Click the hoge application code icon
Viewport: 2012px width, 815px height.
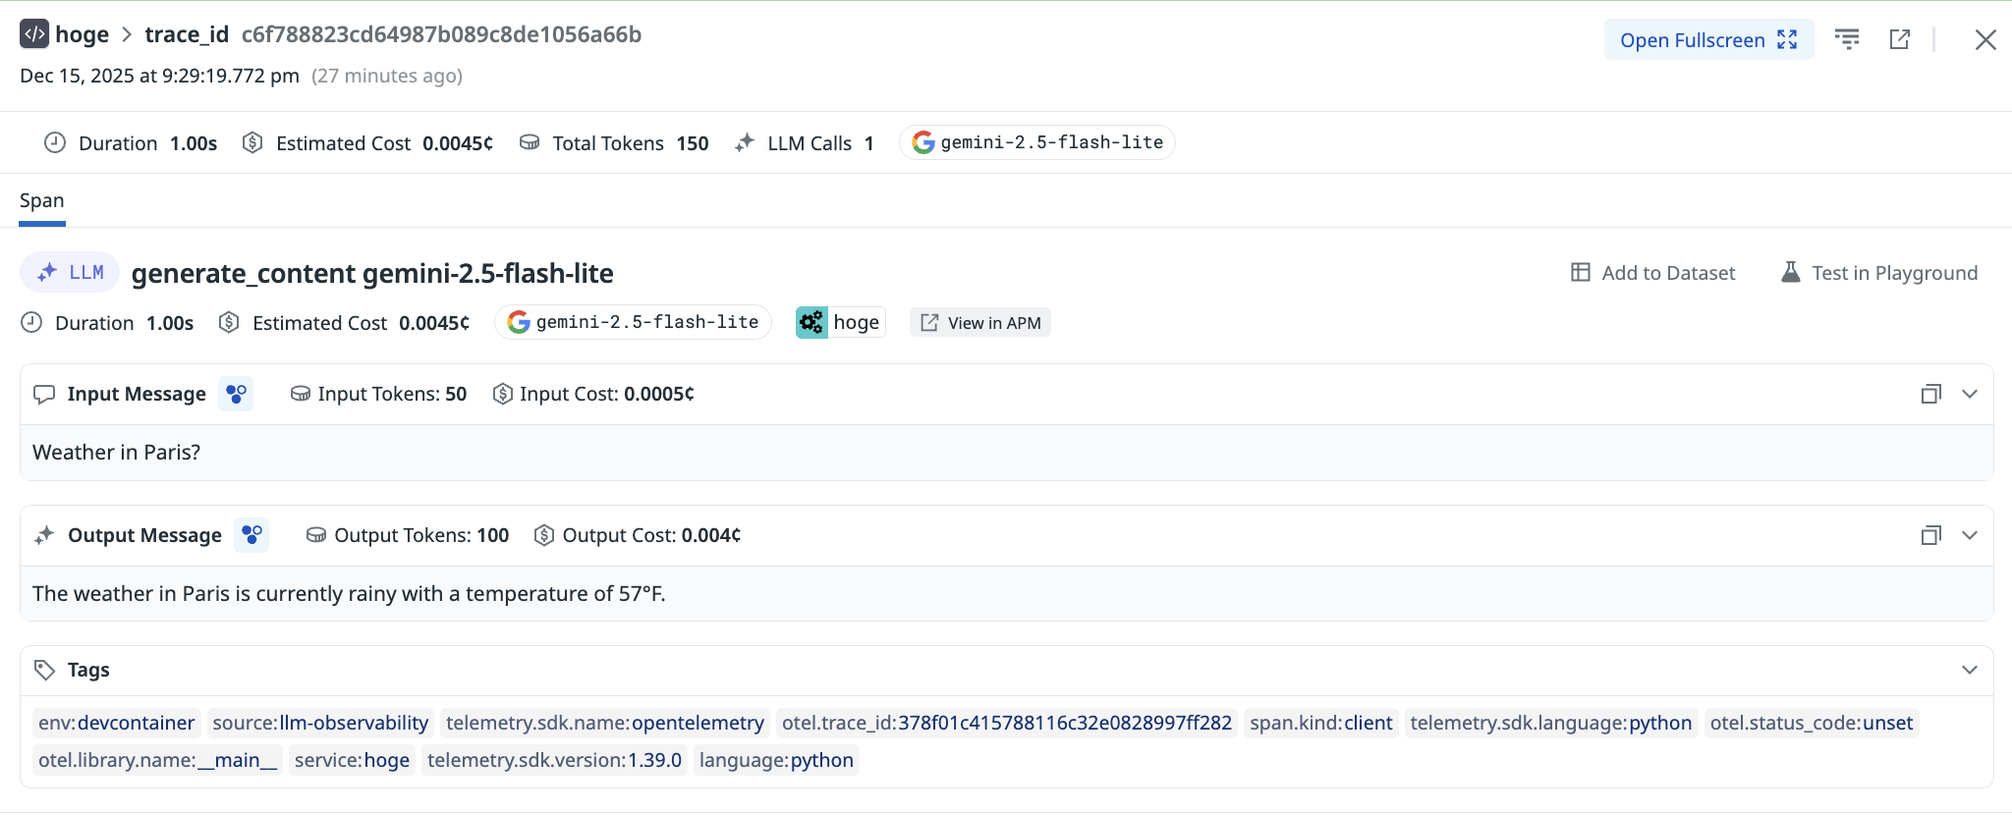[34, 34]
